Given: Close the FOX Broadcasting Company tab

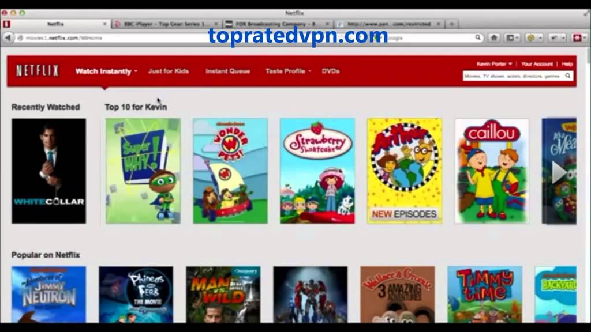Looking at the screenshot, I should [327, 24].
